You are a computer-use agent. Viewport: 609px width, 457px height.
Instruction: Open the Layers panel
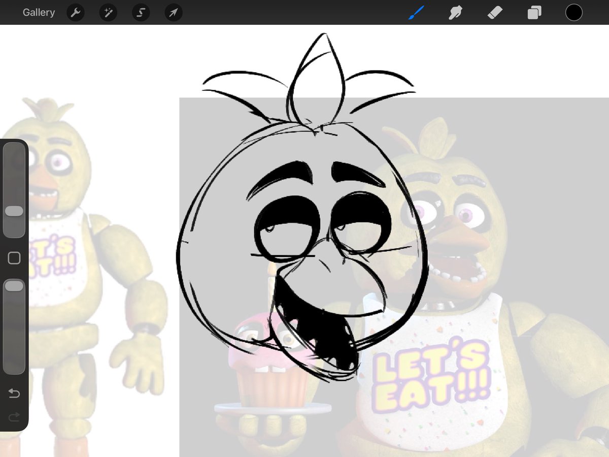(534, 13)
